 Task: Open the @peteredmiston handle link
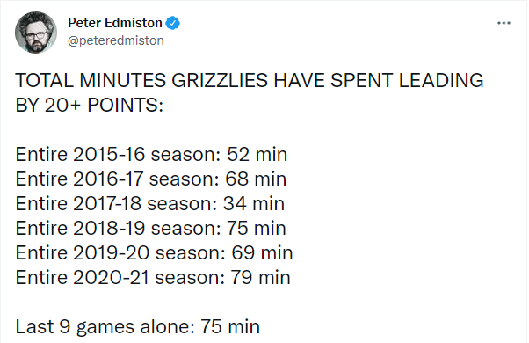point(116,40)
